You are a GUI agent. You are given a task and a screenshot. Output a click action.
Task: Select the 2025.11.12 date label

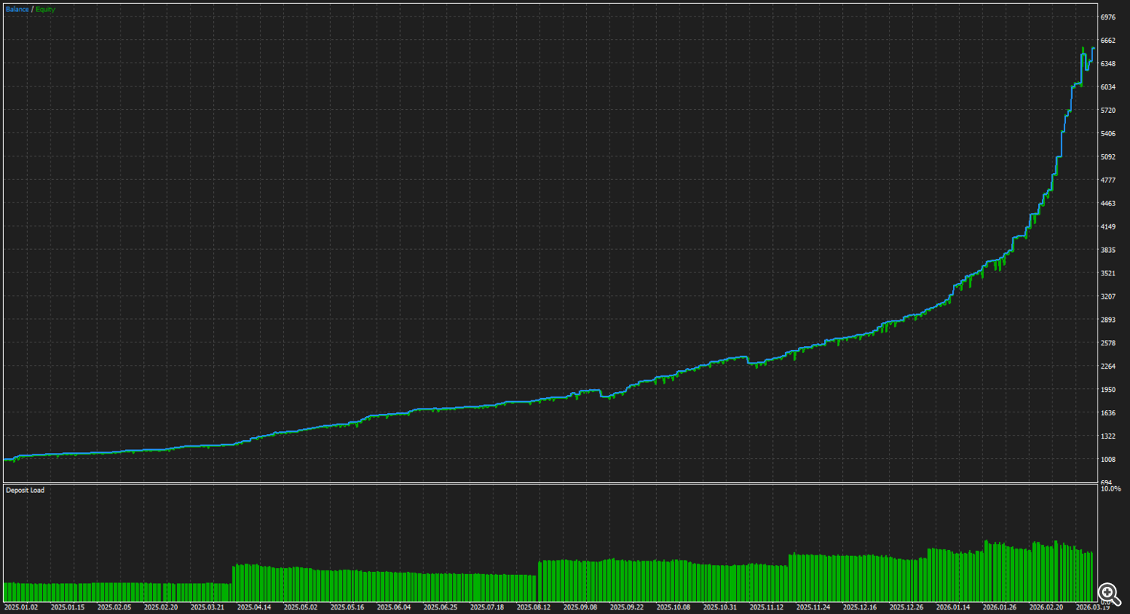768,607
